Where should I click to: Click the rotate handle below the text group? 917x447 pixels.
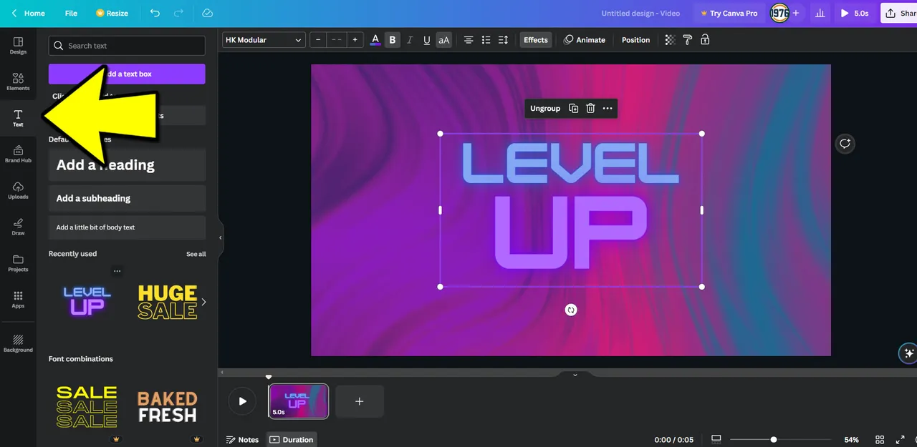(x=571, y=310)
